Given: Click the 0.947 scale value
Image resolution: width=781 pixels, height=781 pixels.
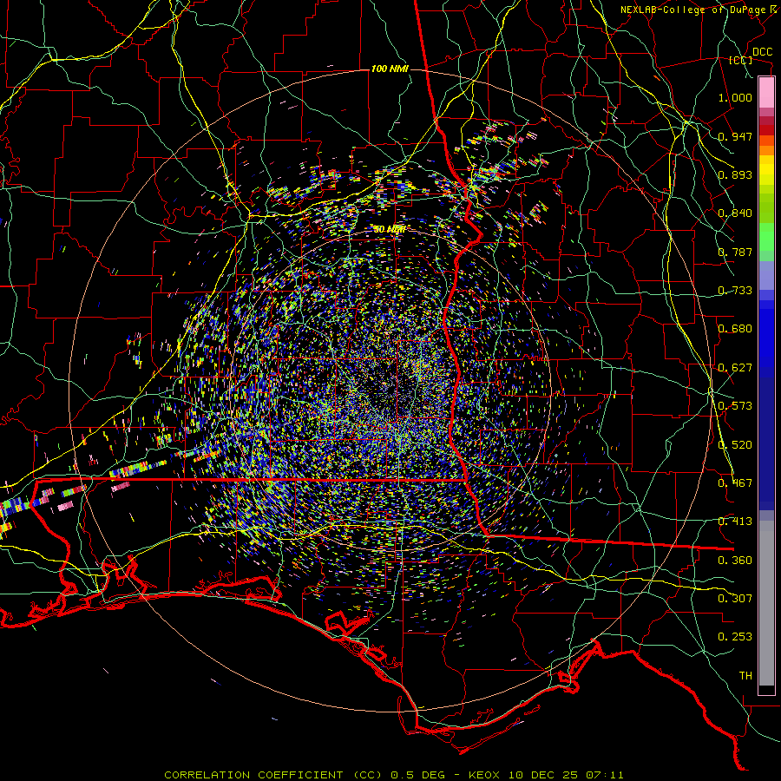Looking at the screenshot, I should pos(735,136).
